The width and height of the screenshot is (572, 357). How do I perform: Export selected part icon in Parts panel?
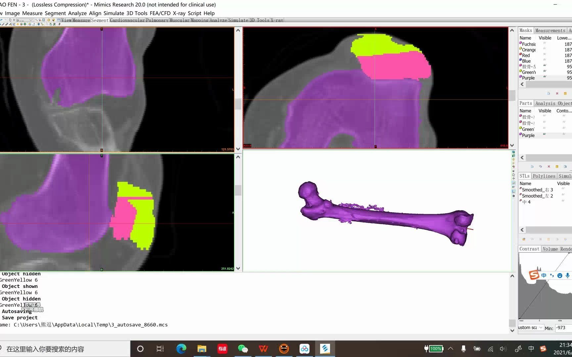[565, 167]
